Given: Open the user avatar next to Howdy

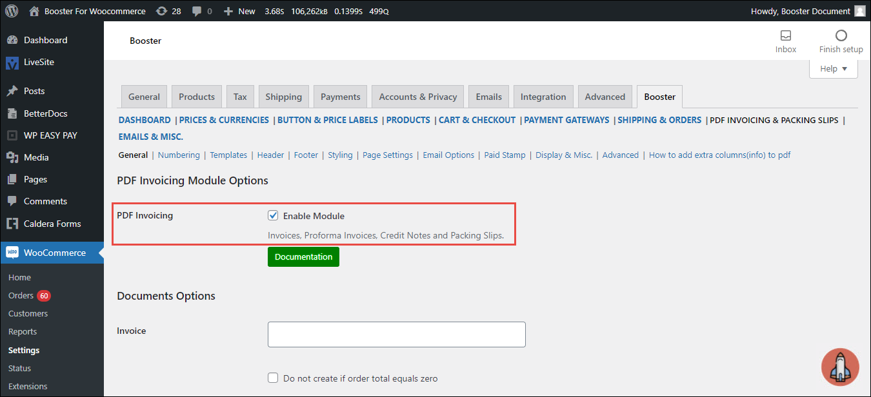Looking at the screenshot, I should tap(859, 11).
